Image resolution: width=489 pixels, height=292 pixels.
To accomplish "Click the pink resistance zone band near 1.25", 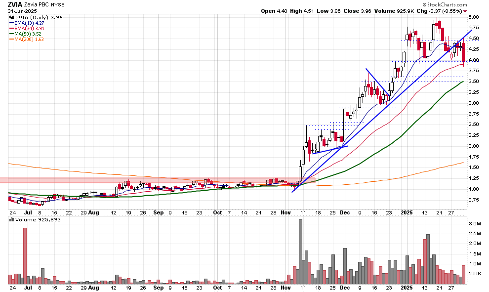I will click(x=148, y=180).
